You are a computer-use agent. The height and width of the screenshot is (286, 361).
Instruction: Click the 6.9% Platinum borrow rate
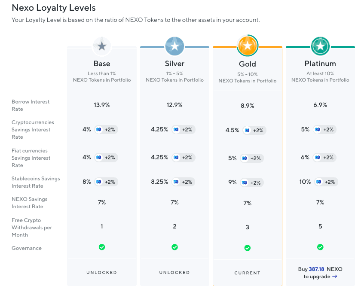pos(320,105)
